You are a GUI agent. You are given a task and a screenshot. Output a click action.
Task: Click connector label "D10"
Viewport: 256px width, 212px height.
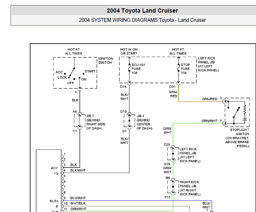pyautogui.click(x=124, y=112)
